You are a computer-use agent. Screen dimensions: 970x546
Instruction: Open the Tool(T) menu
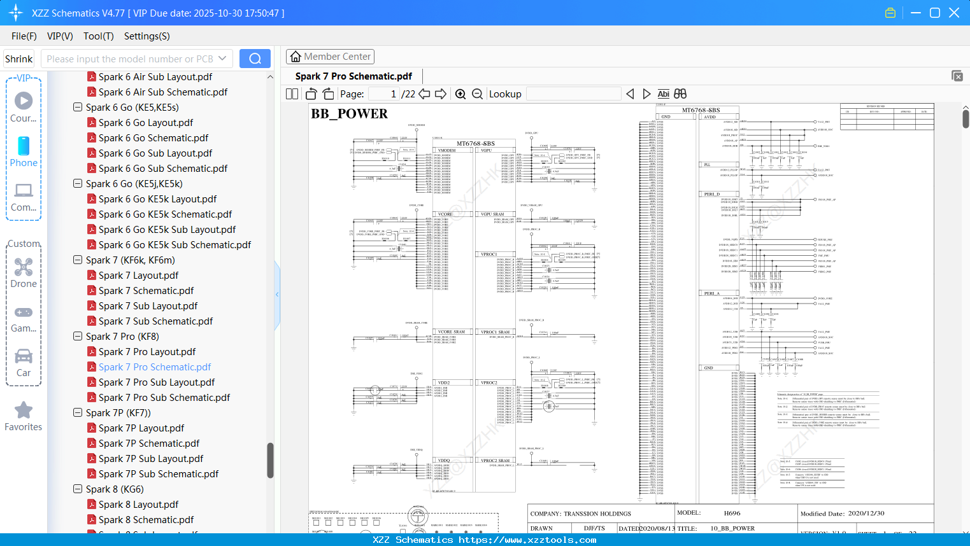click(98, 36)
